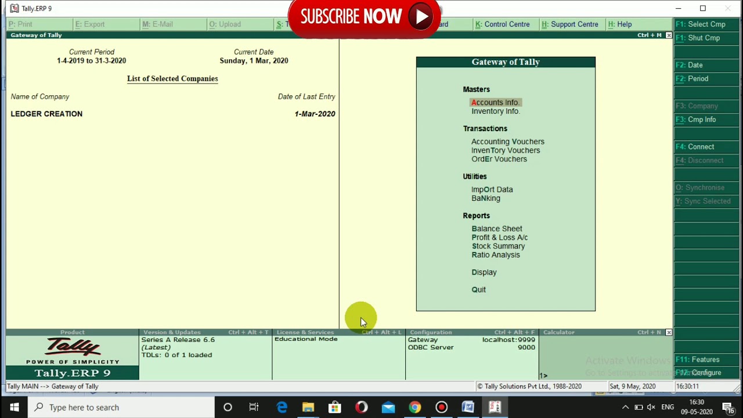Open the notification center icon
This screenshot has width=743, height=418.
[729, 408]
